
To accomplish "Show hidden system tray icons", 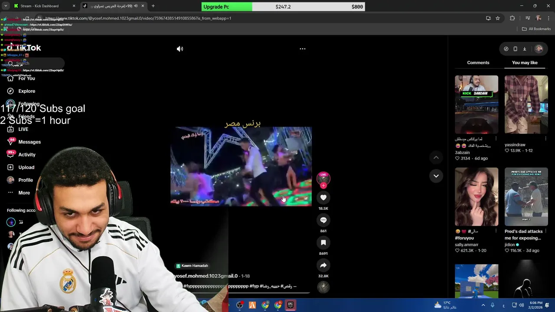I will point(483,305).
